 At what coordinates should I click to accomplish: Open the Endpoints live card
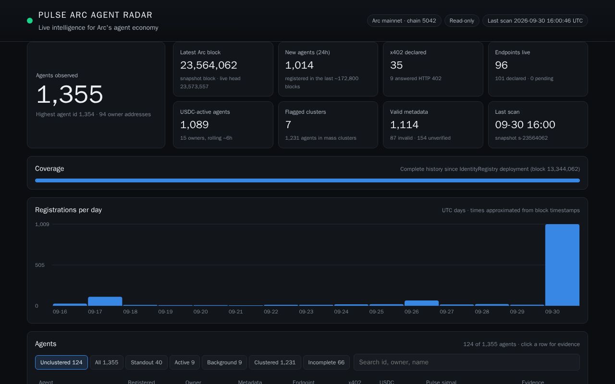[538, 69]
